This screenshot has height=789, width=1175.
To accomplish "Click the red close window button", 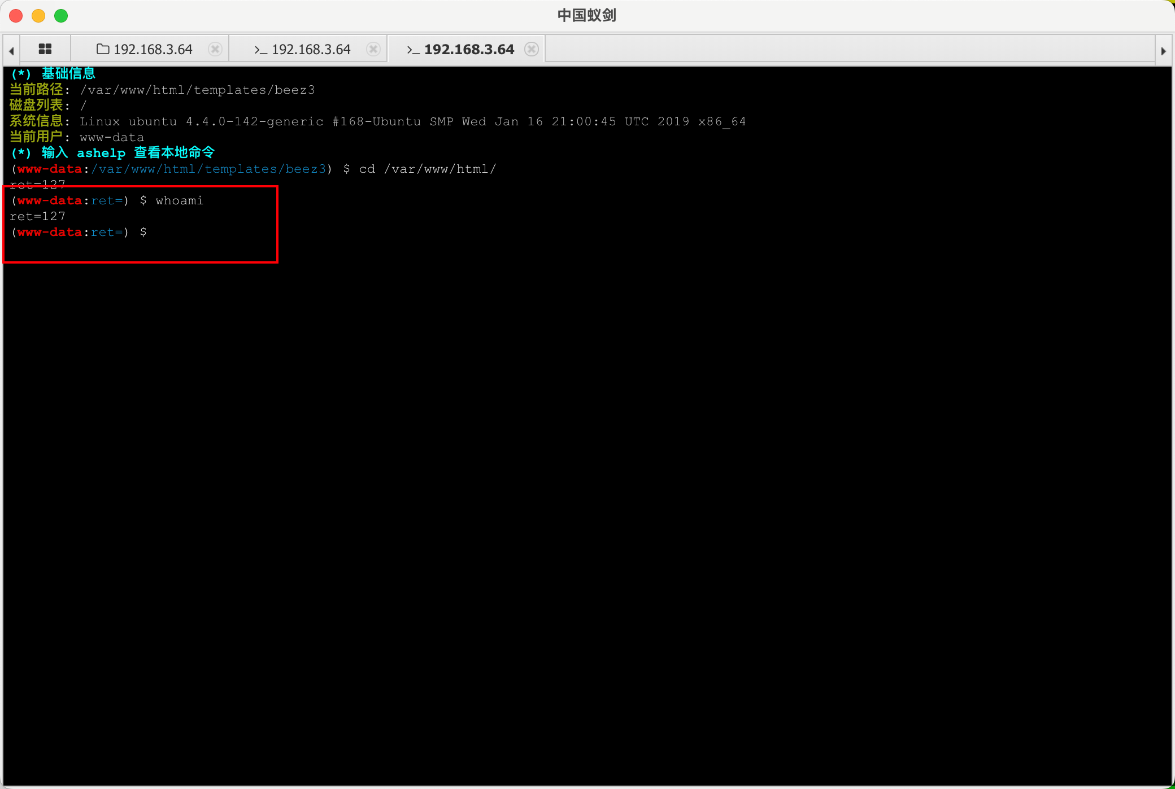I will (x=16, y=16).
